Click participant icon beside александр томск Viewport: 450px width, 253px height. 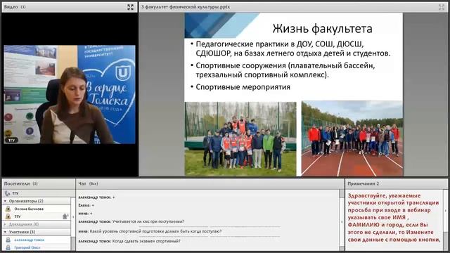click(8, 240)
